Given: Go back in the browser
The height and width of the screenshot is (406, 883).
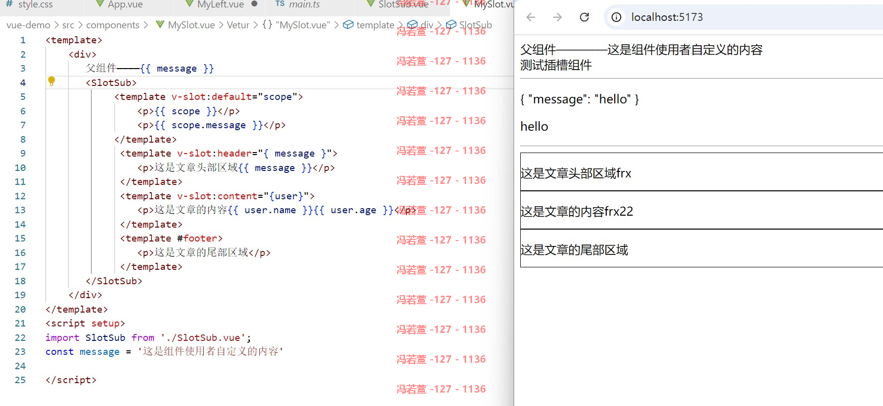Looking at the screenshot, I should (531, 17).
